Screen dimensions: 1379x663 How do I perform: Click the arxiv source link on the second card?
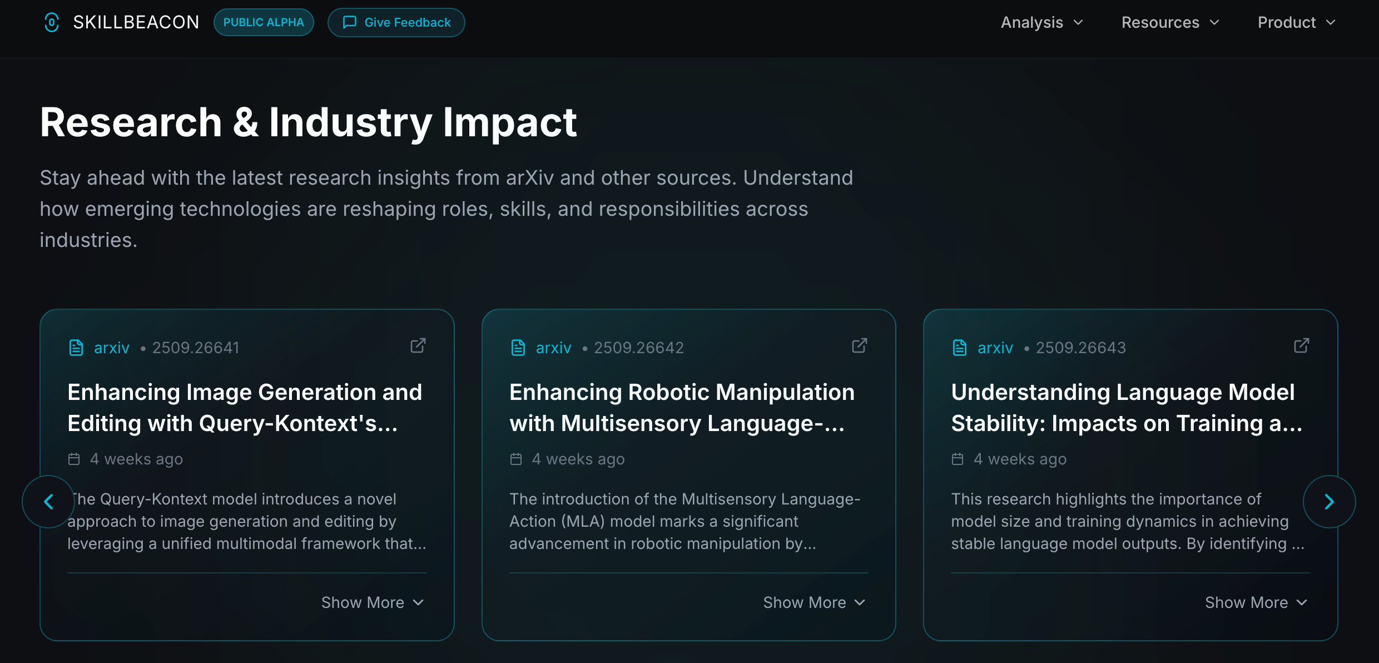(x=553, y=348)
